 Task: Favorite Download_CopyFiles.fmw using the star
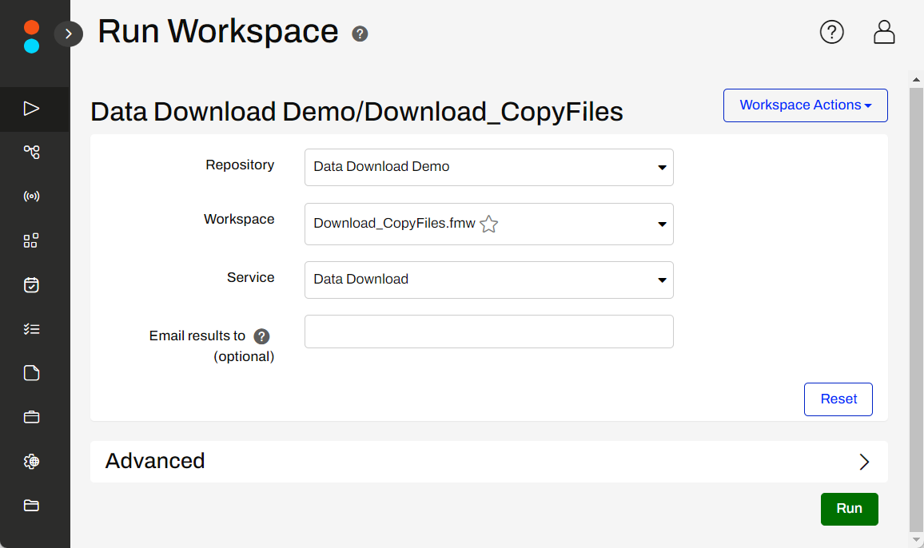tap(488, 224)
